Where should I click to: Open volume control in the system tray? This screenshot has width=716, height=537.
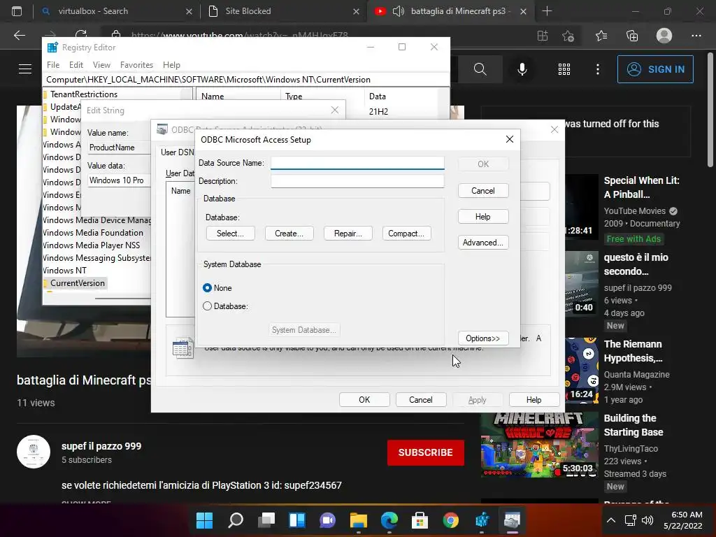click(x=647, y=520)
